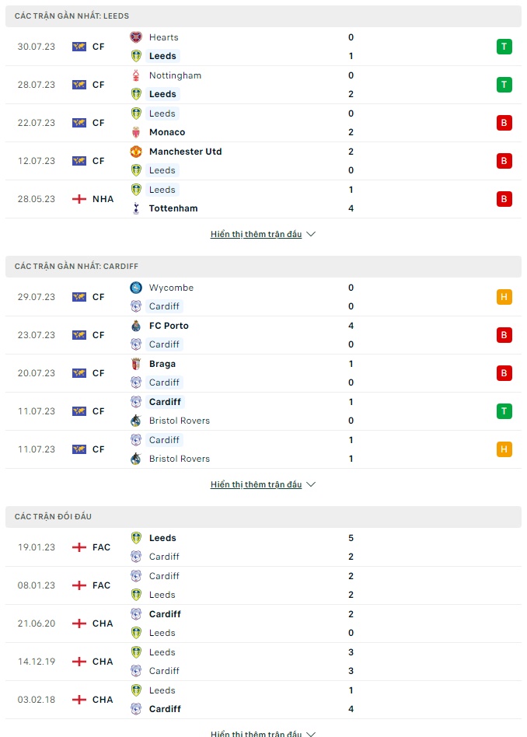Image resolution: width=527 pixels, height=737 pixels.
Task: Open Bristol Rovers link in 1-1 draw
Action: [x=179, y=459]
